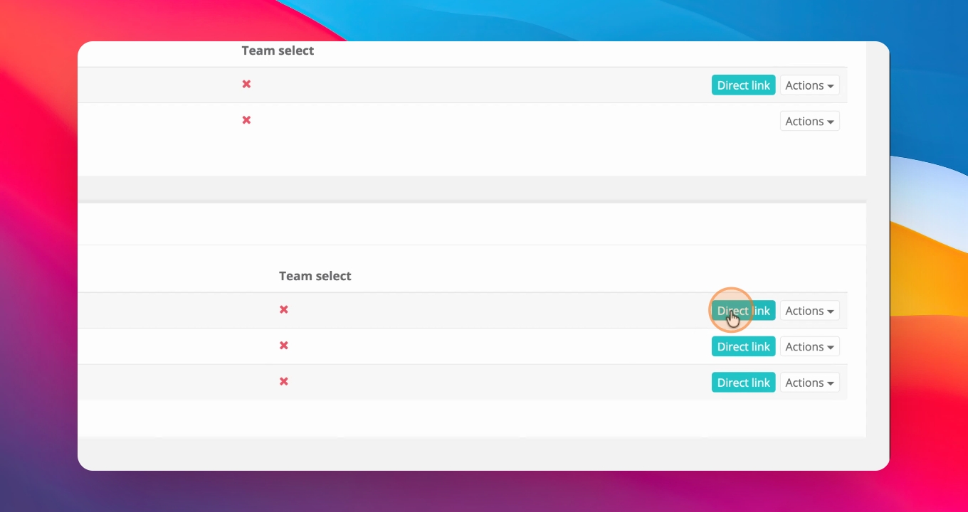Click the Direct link button in the upper table
968x512 pixels.
pos(744,85)
